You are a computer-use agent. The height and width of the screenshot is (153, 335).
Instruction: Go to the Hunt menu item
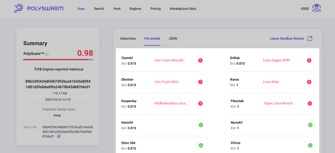(x=117, y=9)
